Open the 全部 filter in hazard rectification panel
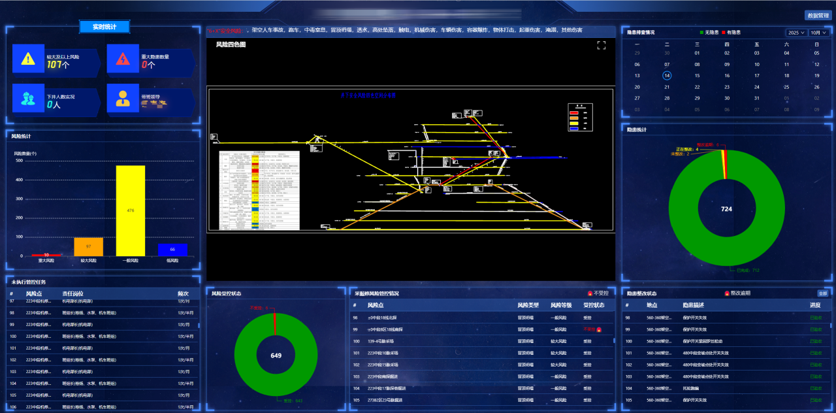The image size is (836, 413). coord(822,293)
